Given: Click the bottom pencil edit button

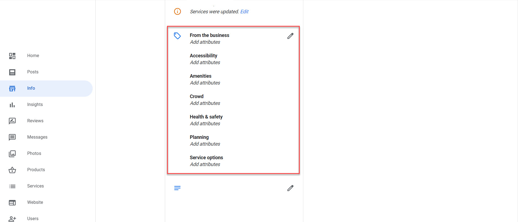Looking at the screenshot, I should (x=290, y=188).
